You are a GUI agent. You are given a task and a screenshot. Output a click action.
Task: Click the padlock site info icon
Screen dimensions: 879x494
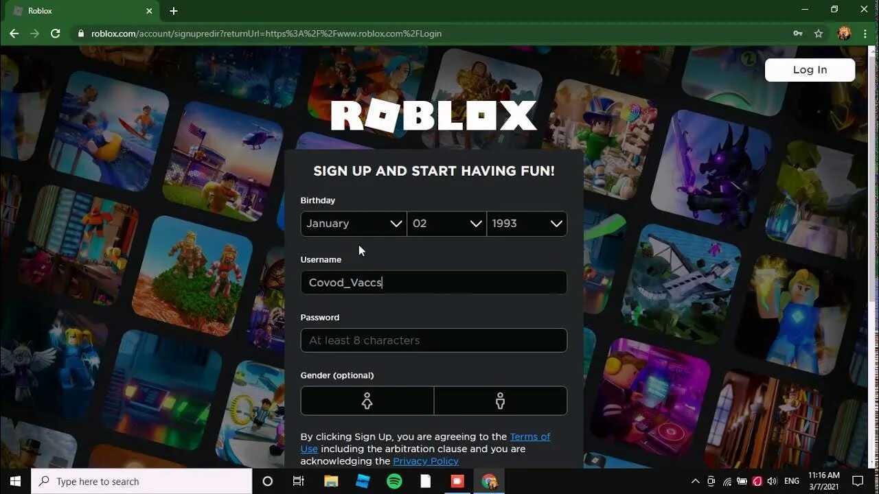click(x=81, y=34)
